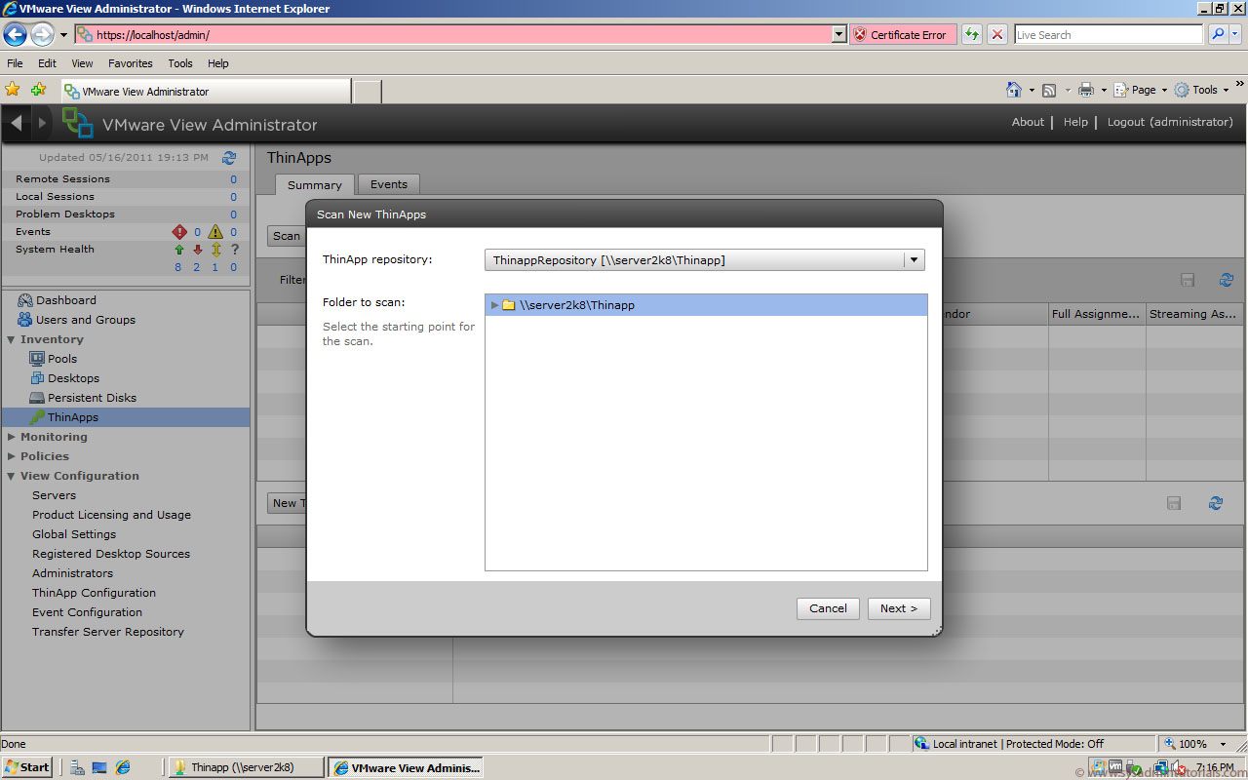
Task: Click the lower table save/export icon
Action: [1174, 503]
